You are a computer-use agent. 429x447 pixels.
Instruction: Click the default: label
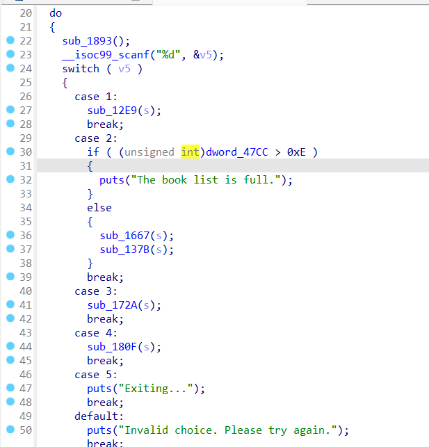[99, 416]
